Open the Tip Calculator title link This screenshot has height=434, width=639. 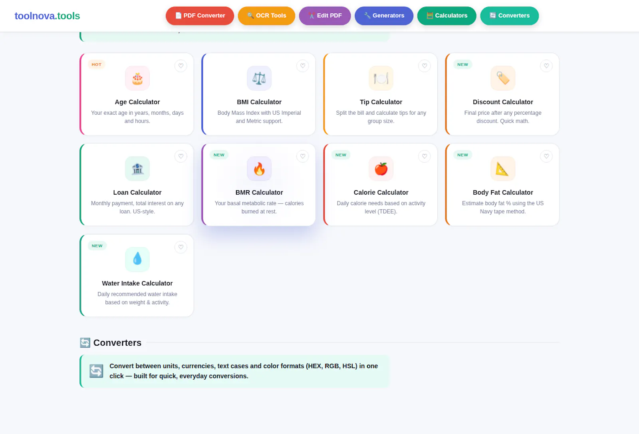click(x=381, y=102)
